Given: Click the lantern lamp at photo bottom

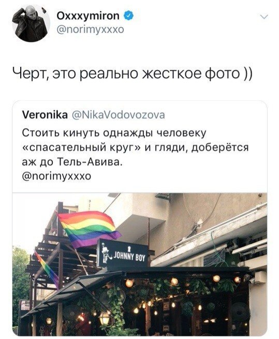Looking at the screenshot, I should pyautogui.click(x=105, y=318).
